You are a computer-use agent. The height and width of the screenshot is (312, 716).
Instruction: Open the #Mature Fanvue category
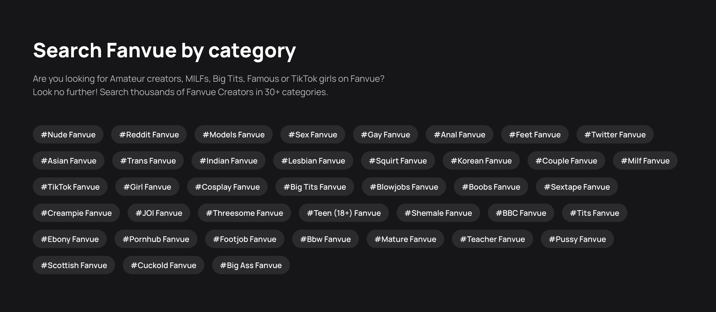tap(405, 239)
